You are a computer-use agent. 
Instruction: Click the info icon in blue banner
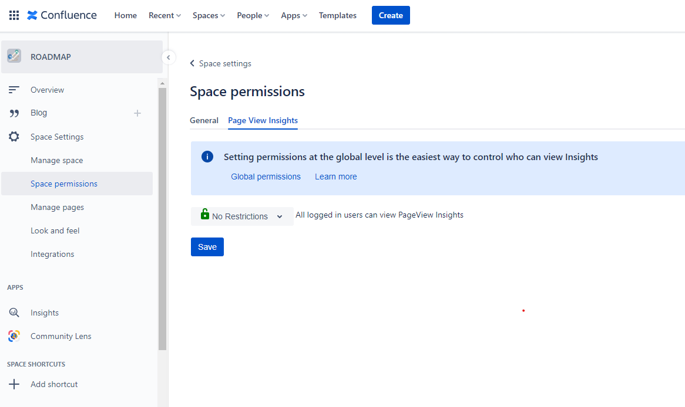click(207, 157)
